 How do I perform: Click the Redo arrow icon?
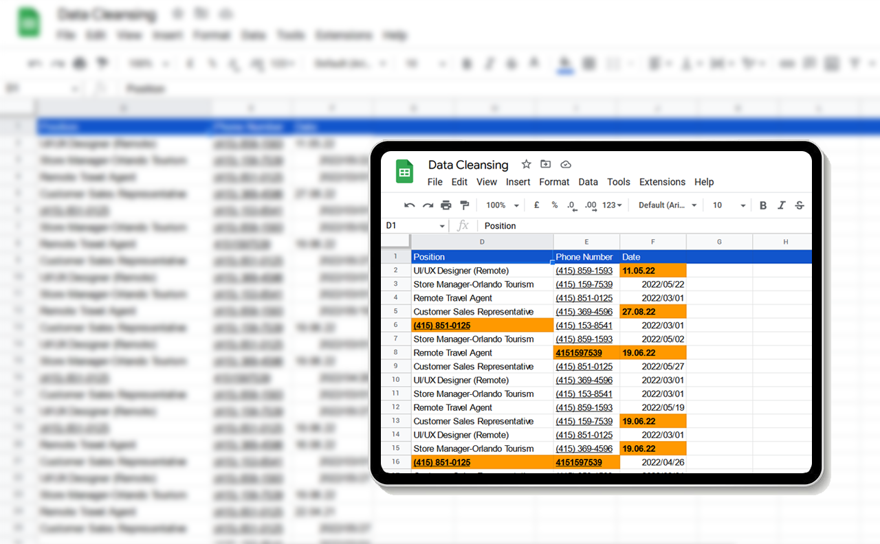(428, 205)
